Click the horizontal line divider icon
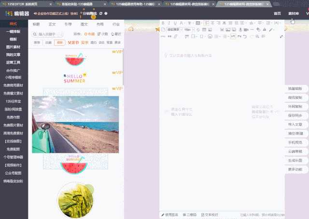Screen dimensions: 309x219 tap(252, 29)
